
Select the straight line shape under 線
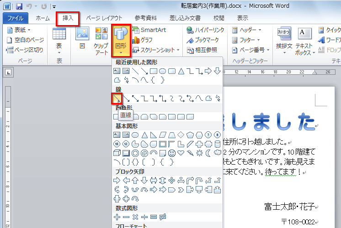(117, 98)
